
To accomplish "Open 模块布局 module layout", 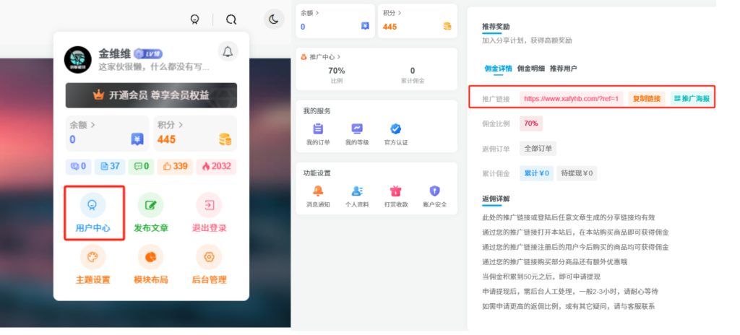I will [150, 265].
